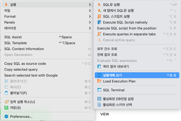Click the Cancel active query icon

(x=100, y=40)
